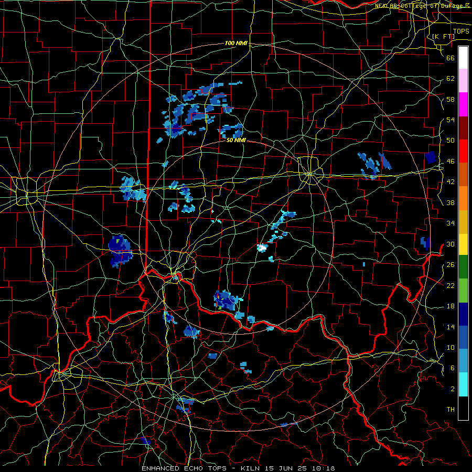The width and height of the screenshot is (472, 472).
Task: Select the magenta legend swatch near 58
Action: (x=463, y=104)
